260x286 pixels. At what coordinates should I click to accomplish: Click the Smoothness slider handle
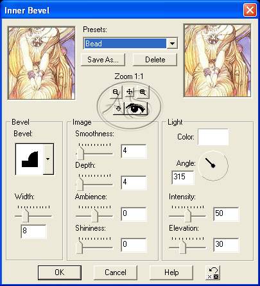(80, 153)
